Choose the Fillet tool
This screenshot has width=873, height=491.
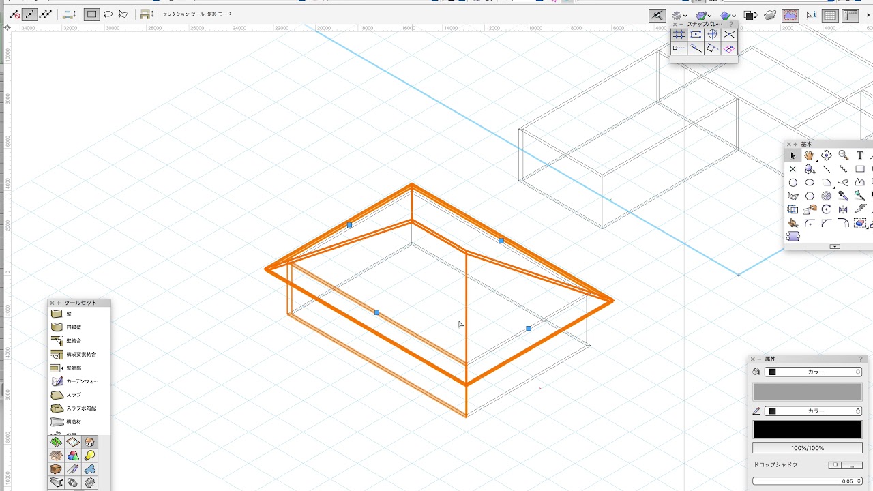(809, 223)
